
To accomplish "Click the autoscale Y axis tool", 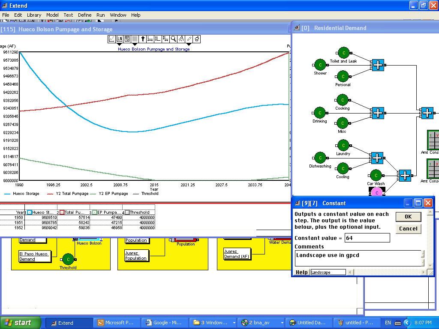I will tap(158, 39).
